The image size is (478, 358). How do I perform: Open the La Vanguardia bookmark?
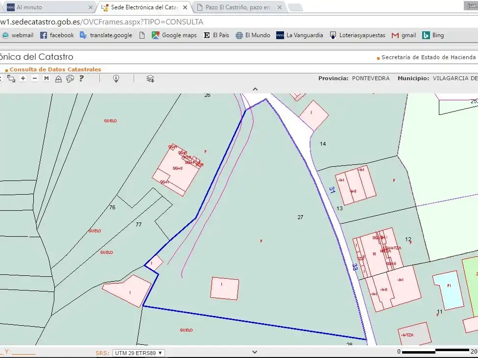click(x=299, y=35)
